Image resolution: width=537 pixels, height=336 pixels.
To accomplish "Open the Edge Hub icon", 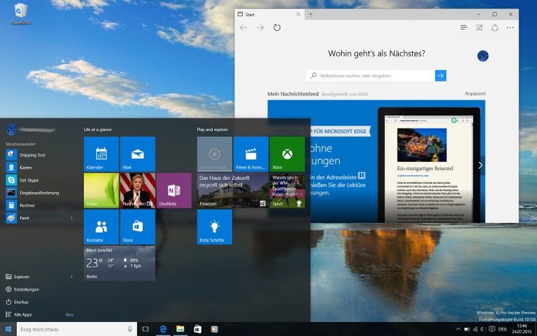I will coord(464,28).
